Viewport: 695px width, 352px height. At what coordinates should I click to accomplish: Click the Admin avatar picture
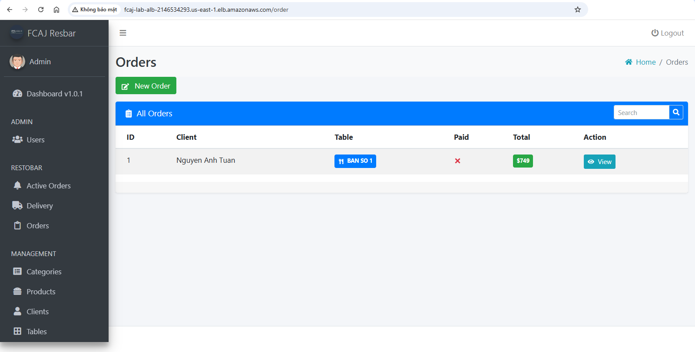click(17, 62)
